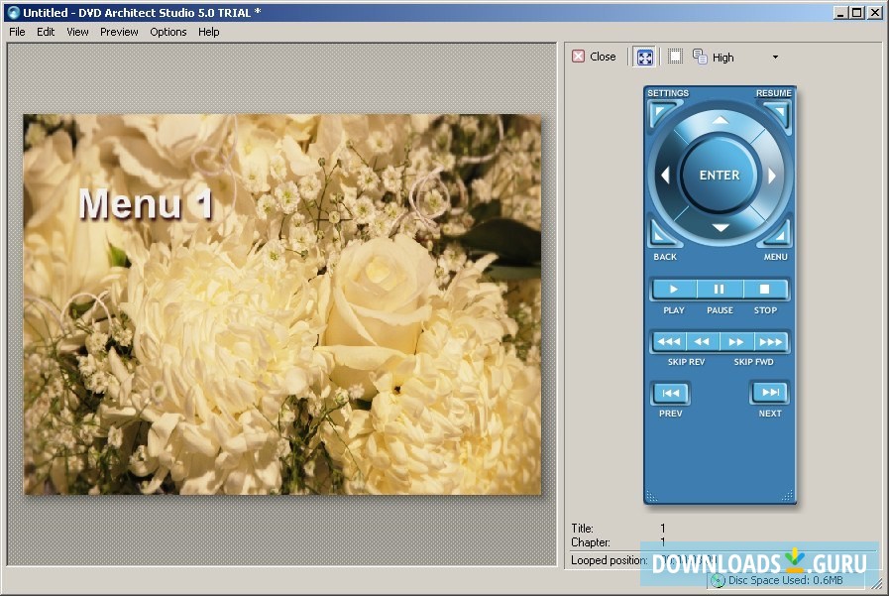Screen dimensions: 889x596
Task: Toggle the safe area overlay icon
Action: pyautogui.click(x=676, y=57)
